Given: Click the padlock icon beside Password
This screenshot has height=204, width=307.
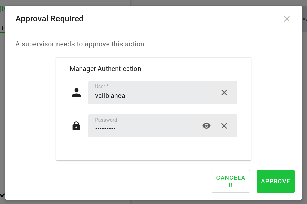Looking at the screenshot, I should 76,126.
